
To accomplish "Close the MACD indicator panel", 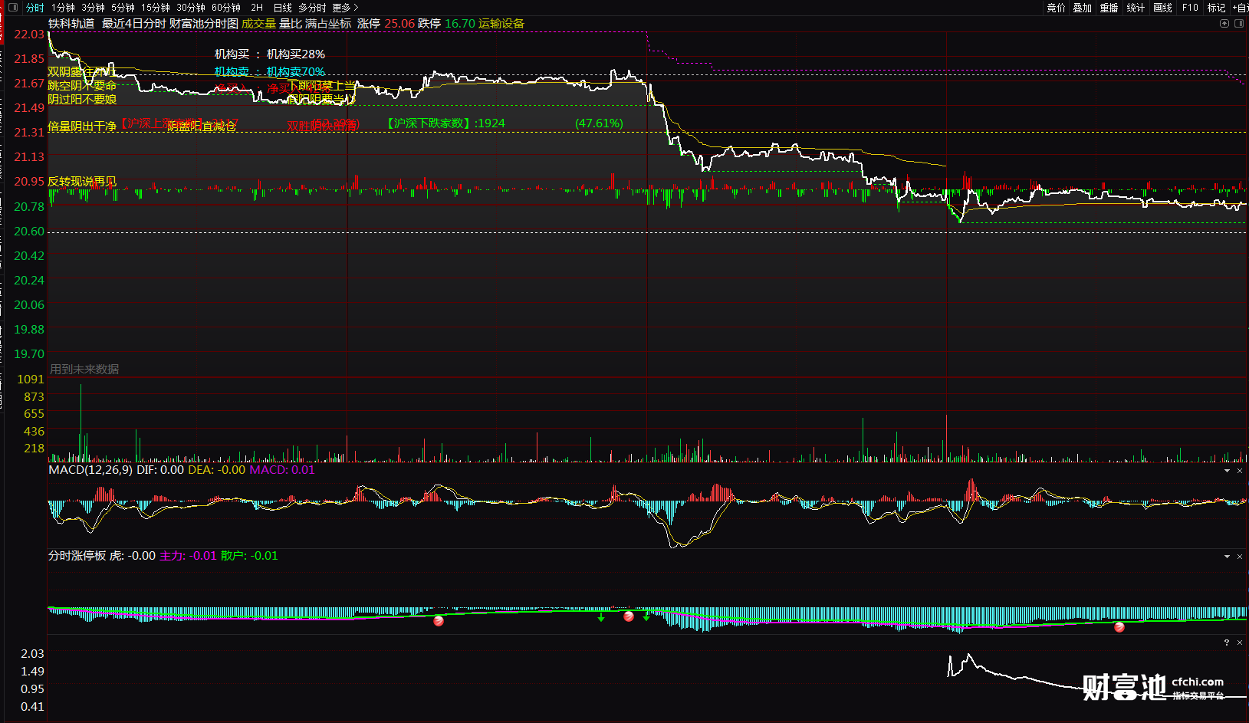I will [1240, 471].
